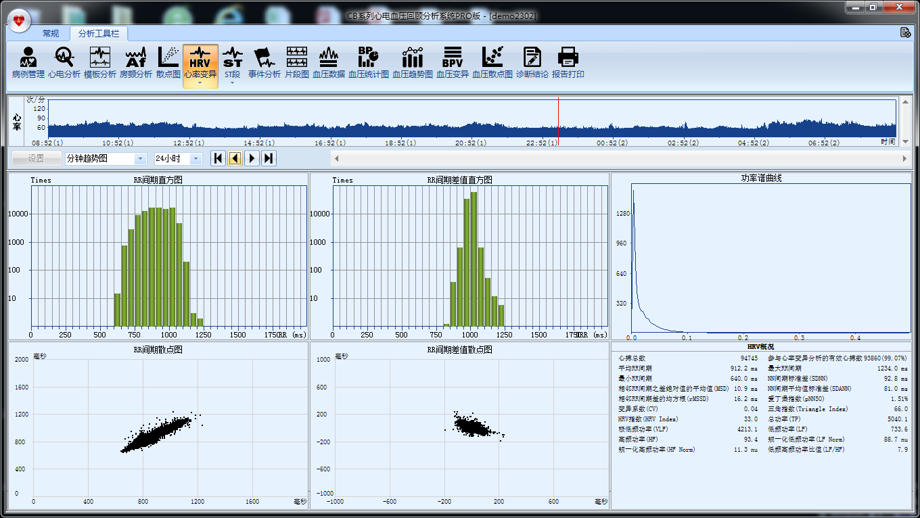Image resolution: width=920 pixels, height=518 pixels.
Task: Go to the next segment arrow
Action: click(252, 159)
